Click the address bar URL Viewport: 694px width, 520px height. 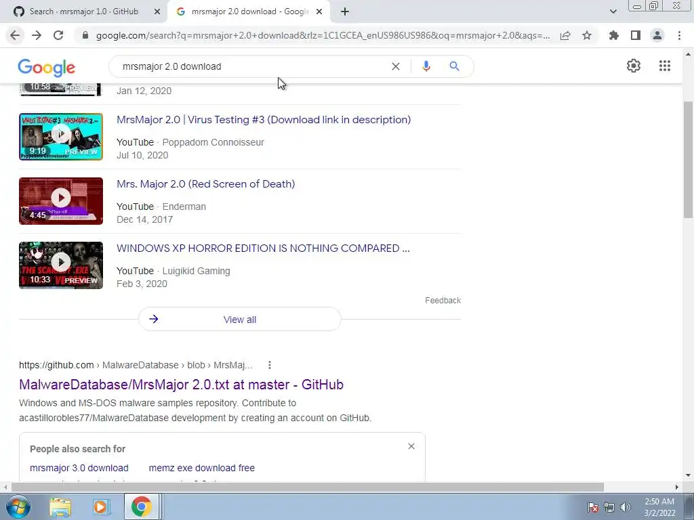323,35
